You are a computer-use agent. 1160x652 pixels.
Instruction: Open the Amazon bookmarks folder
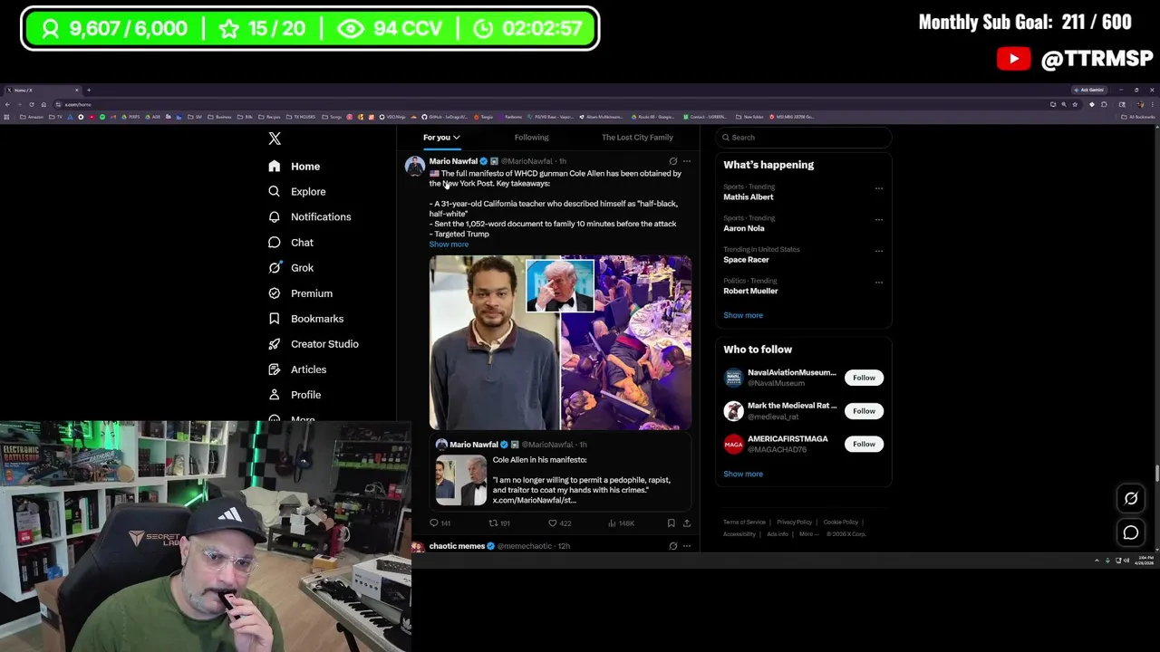[32, 117]
